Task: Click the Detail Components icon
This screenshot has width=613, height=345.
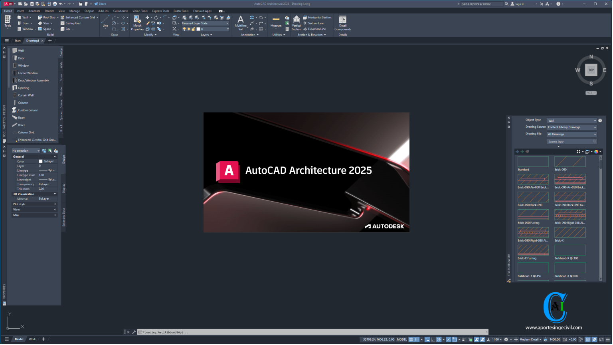Action: (342, 21)
